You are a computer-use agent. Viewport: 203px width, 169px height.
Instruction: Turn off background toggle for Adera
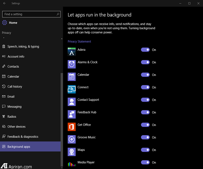tap(145, 50)
